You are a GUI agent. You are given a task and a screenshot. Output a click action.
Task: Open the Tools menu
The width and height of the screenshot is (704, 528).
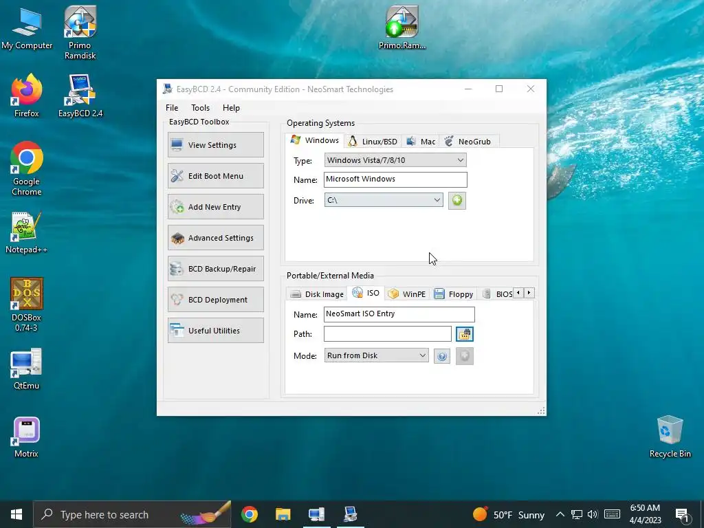[200, 108]
